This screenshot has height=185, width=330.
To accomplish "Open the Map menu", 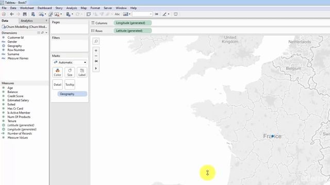I will click(x=84, y=8).
